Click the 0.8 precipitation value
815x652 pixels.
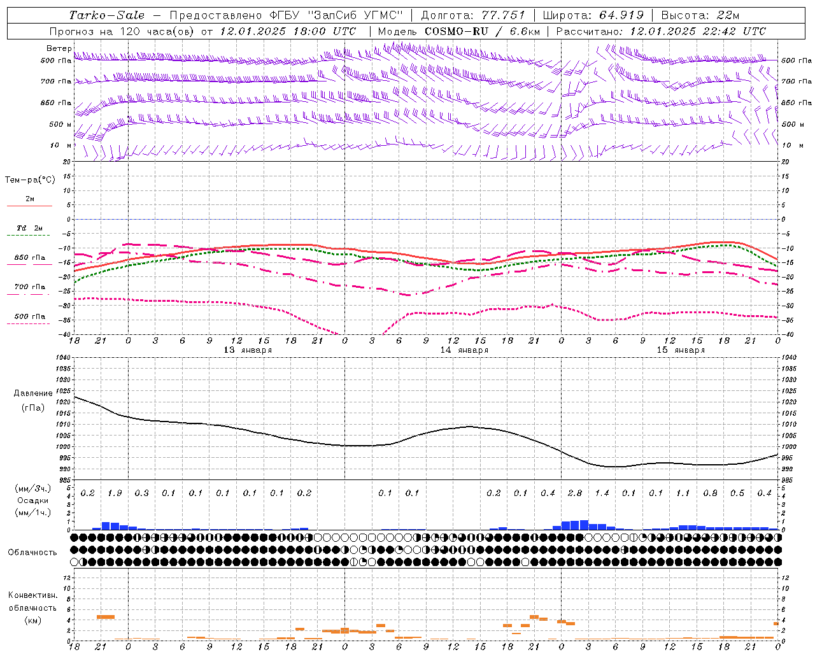click(710, 493)
